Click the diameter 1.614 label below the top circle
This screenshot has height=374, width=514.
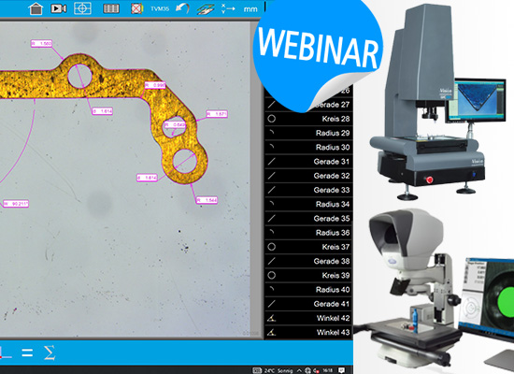tap(102, 111)
